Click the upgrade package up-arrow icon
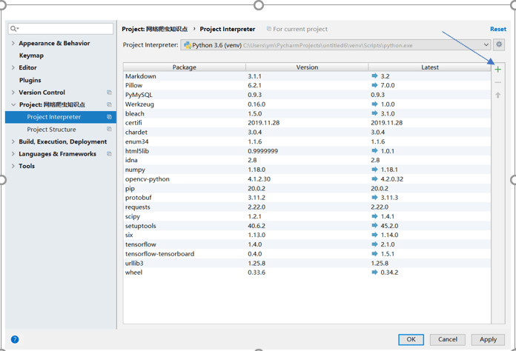This screenshot has height=351, width=516. pos(497,96)
